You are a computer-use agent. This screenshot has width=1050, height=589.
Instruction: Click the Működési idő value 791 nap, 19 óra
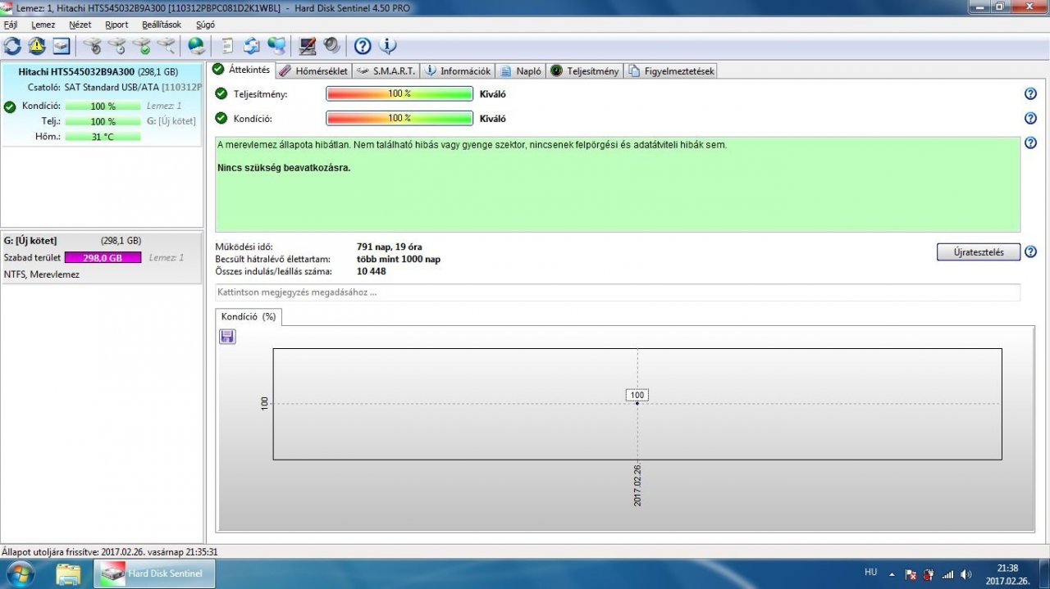390,247
